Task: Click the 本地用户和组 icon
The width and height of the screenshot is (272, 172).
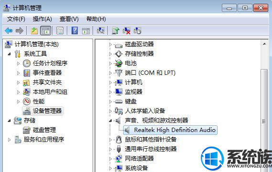Action: 27,92
